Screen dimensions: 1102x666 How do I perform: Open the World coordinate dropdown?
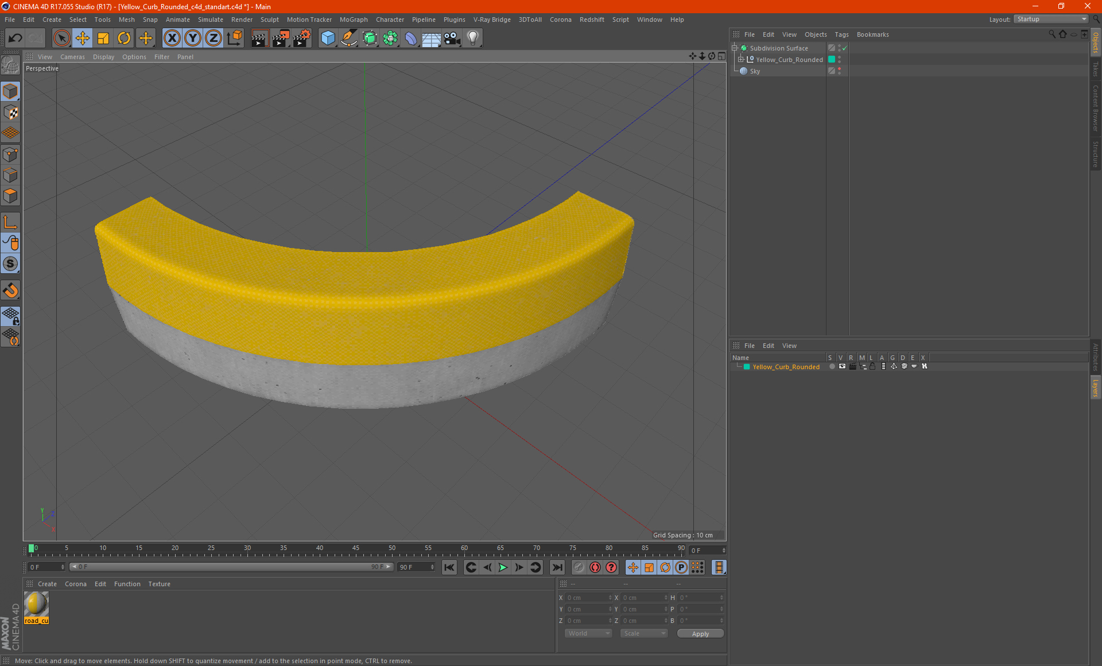click(588, 633)
